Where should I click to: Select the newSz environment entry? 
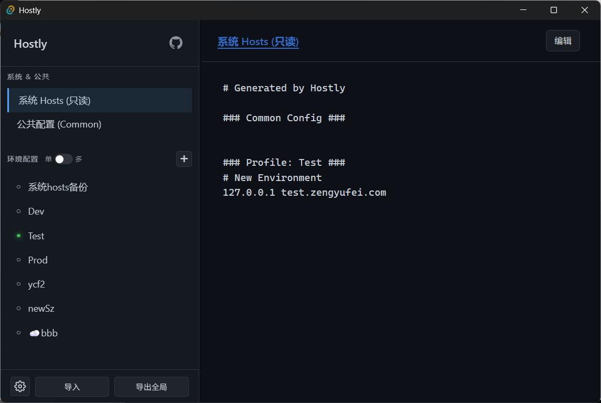[40, 309]
